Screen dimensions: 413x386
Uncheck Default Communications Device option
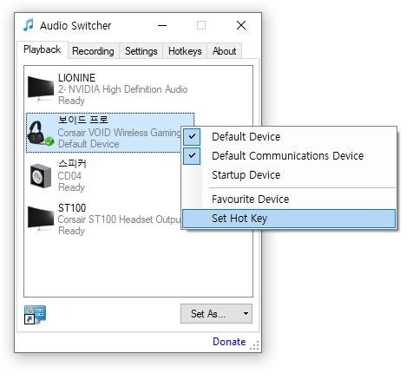point(288,156)
